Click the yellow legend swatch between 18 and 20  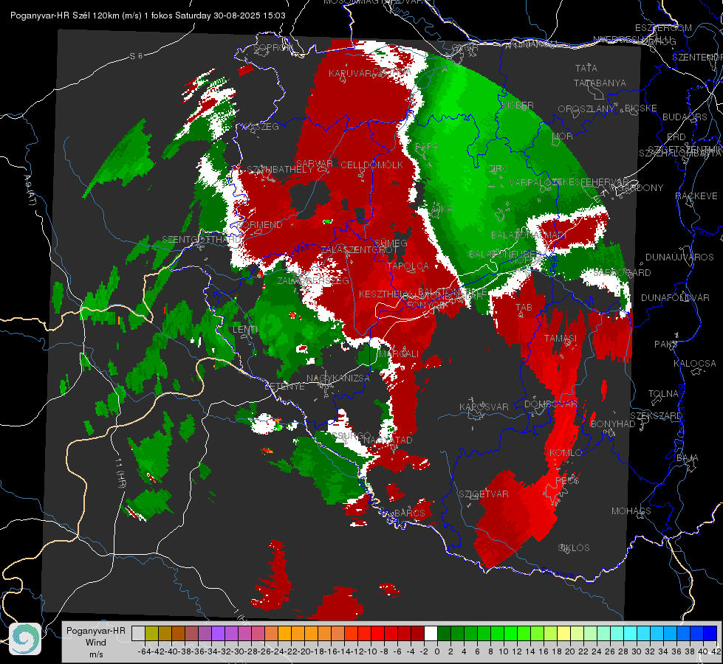point(564,633)
